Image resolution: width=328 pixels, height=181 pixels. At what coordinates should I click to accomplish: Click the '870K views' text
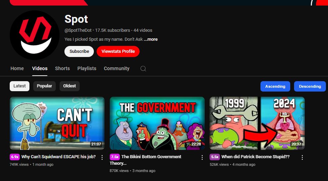pyautogui.click(x=119, y=171)
